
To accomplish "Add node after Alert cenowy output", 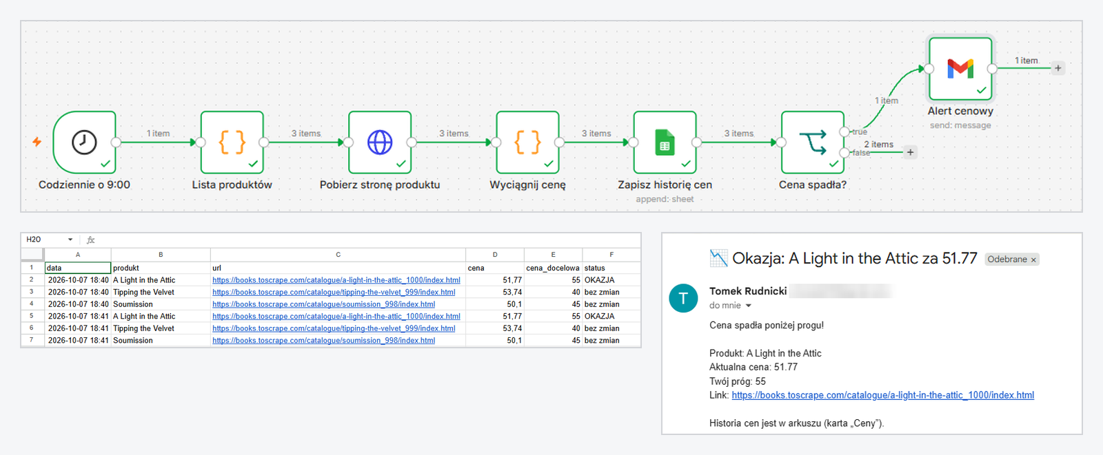I will 1058,68.
